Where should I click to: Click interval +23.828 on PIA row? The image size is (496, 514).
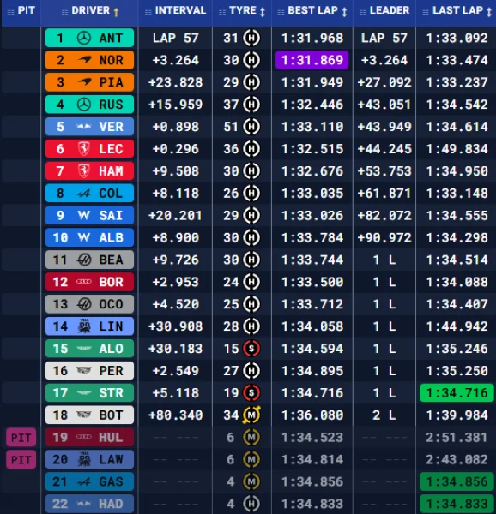[x=176, y=82]
